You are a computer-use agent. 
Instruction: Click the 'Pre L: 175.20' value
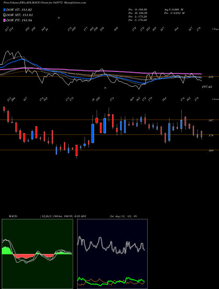coord(138,17)
